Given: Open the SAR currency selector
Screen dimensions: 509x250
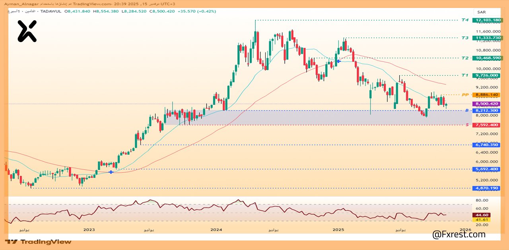Looking at the screenshot, I should (x=482, y=12).
